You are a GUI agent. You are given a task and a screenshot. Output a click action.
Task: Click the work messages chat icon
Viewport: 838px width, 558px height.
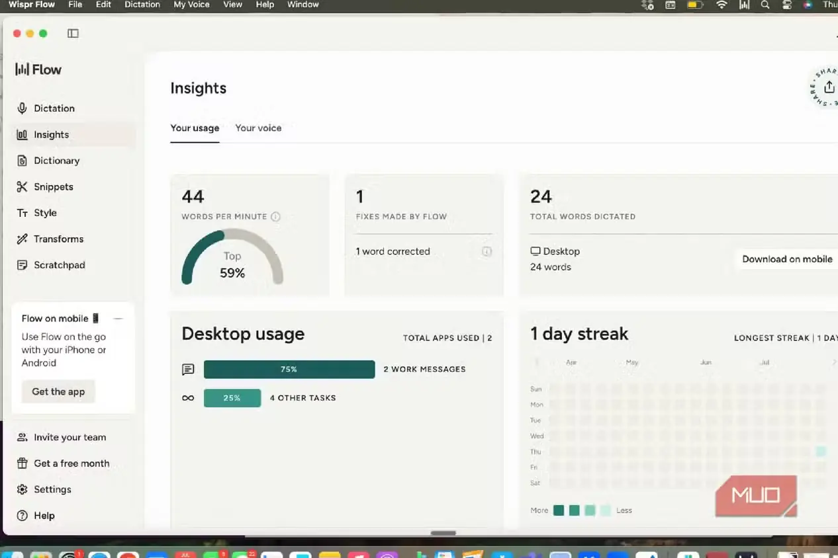(188, 370)
